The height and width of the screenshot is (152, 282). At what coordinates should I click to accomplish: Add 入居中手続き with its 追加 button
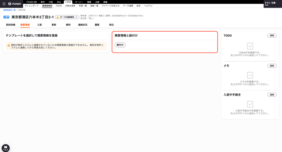point(272,95)
